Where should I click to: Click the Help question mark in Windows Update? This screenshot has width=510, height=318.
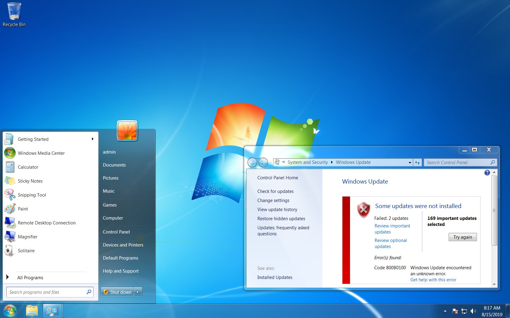(x=487, y=172)
